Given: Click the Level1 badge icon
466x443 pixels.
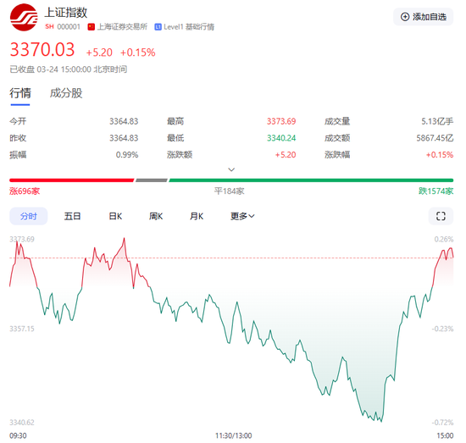Looking at the screenshot, I should point(158,27).
